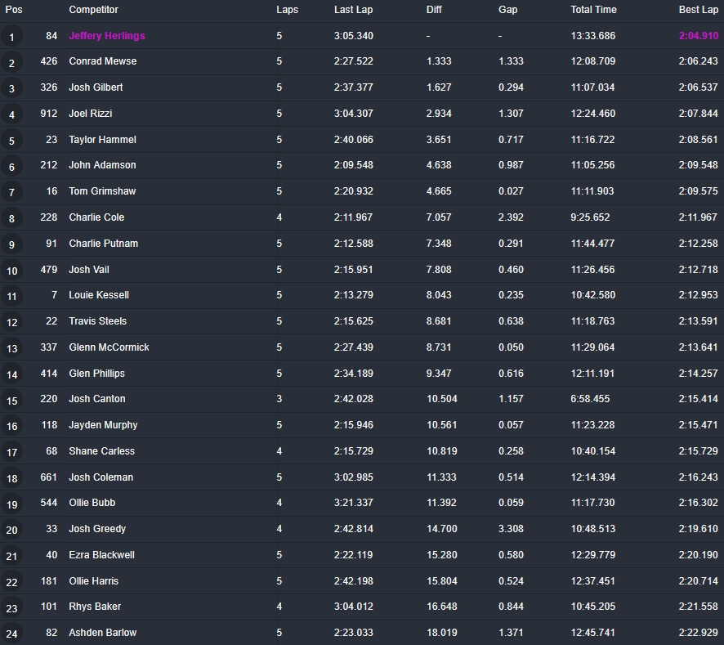Sort by the Best Lap header
This screenshot has height=645, width=724.
click(699, 10)
